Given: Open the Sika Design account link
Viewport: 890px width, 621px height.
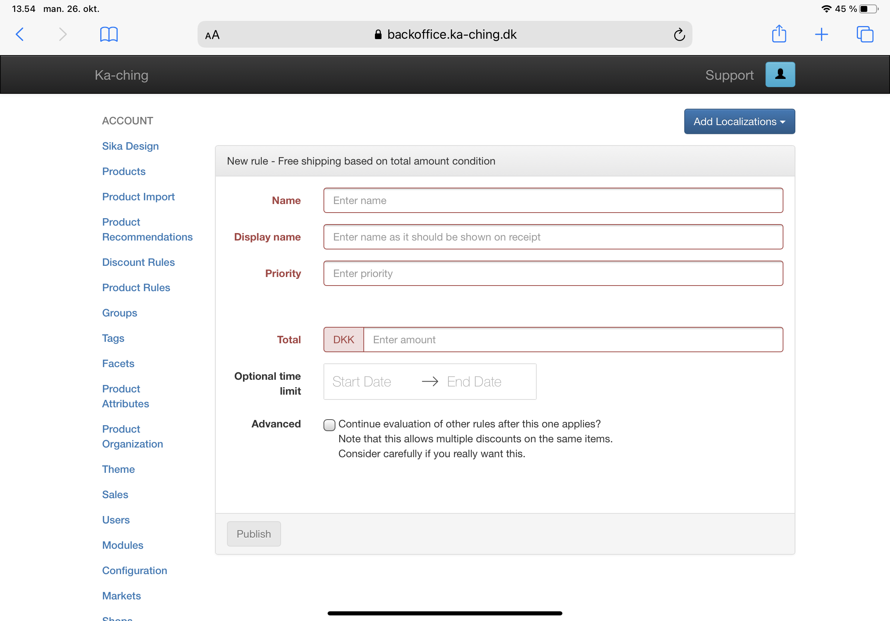Looking at the screenshot, I should tap(130, 146).
